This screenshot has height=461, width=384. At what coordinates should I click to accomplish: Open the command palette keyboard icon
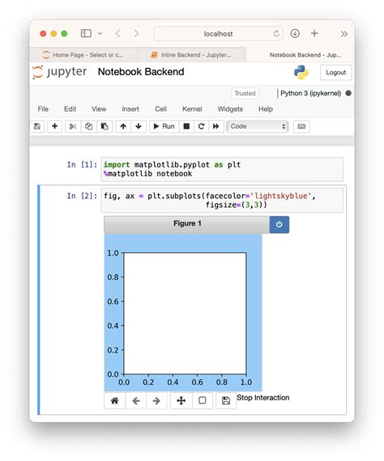click(x=301, y=126)
